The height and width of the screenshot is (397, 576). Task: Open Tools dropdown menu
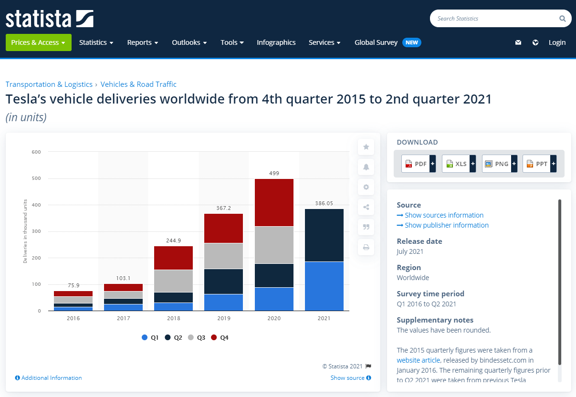[x=232, y=42]
